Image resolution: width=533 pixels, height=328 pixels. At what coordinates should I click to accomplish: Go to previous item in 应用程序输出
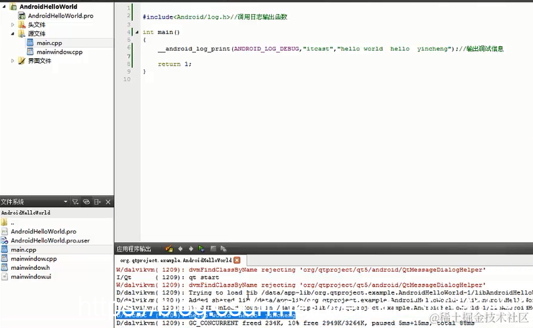pos(180,249)
